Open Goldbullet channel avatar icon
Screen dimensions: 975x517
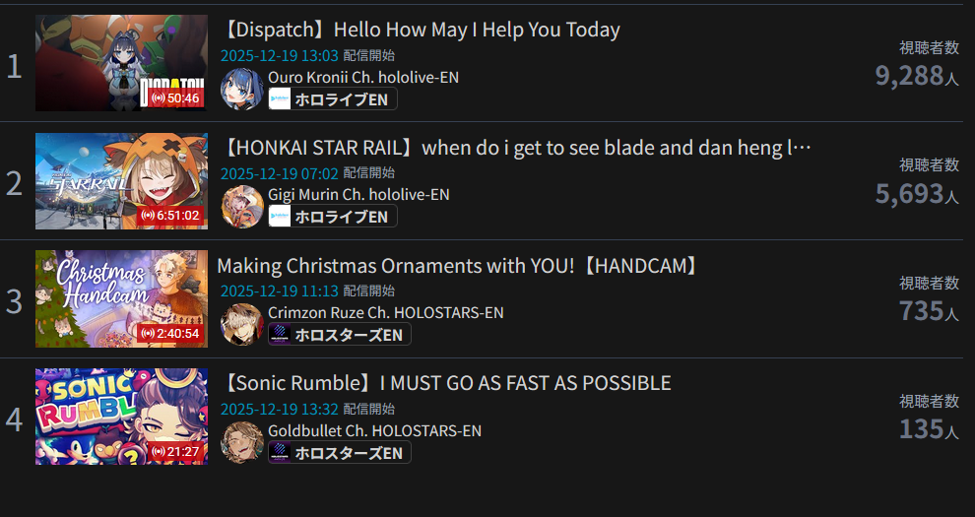242,442
